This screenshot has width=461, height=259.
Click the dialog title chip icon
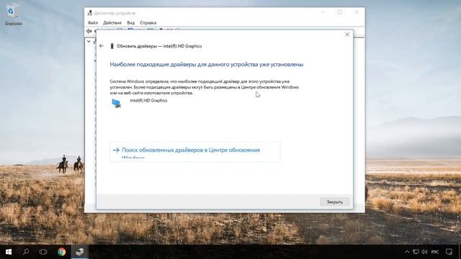pos(112,46)
